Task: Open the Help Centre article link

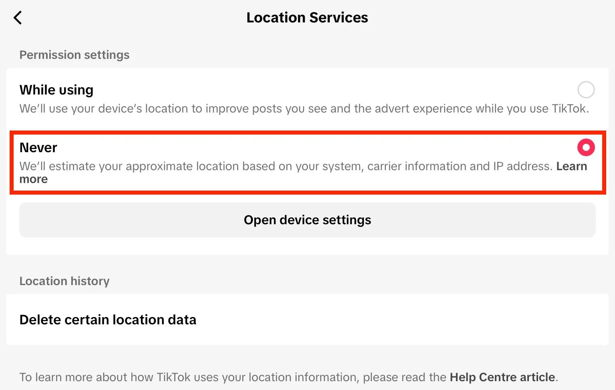Action: 502,377
